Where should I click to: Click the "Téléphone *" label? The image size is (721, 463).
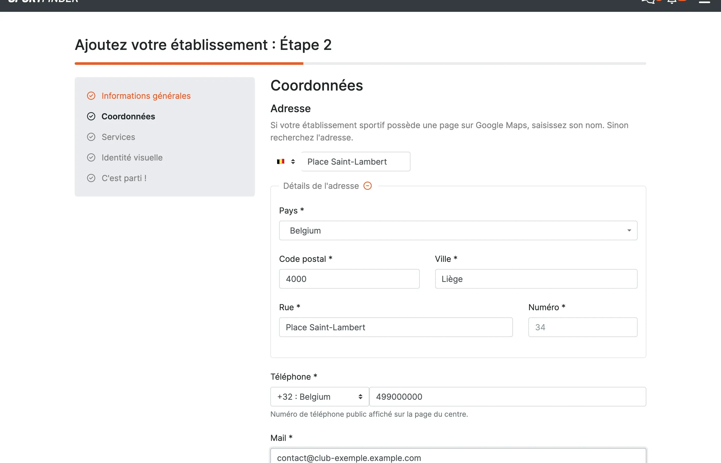coord(294,377)
